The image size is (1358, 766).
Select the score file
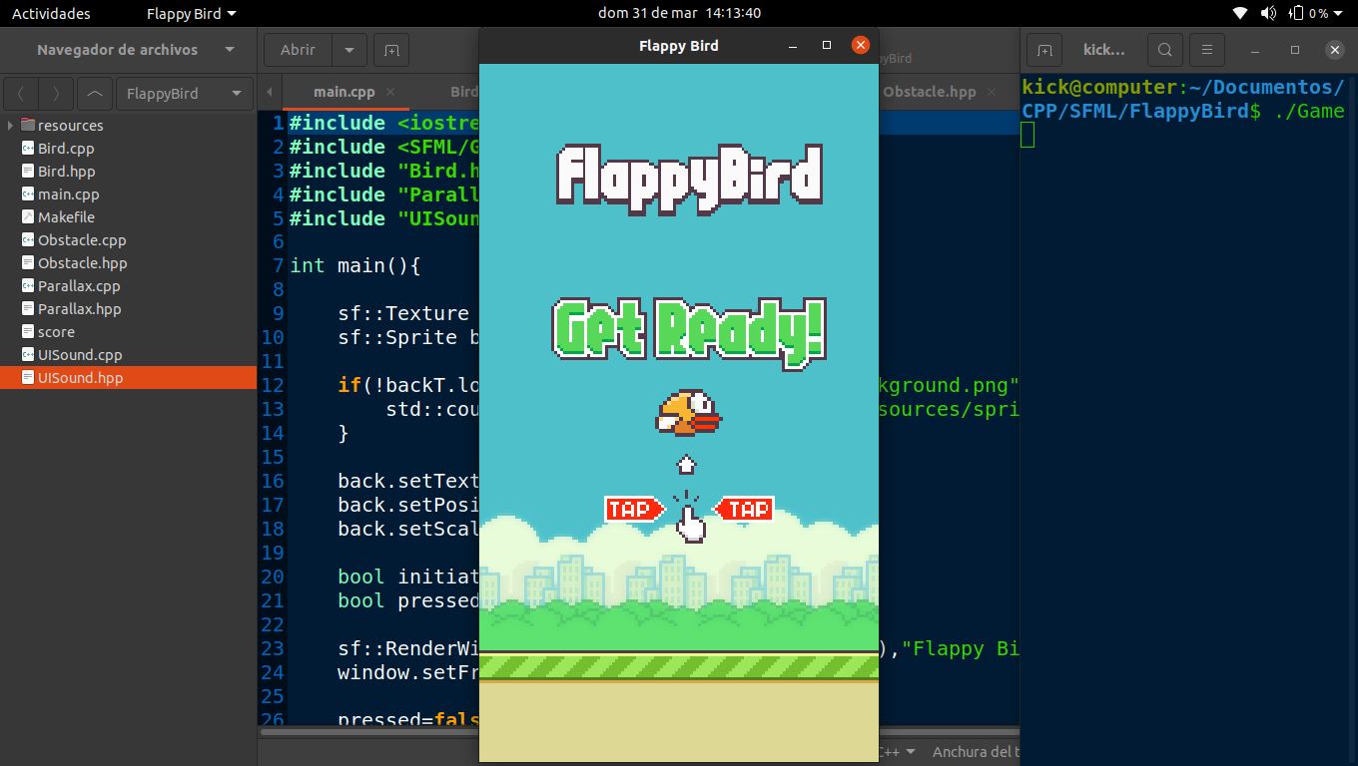coord(56,332)
